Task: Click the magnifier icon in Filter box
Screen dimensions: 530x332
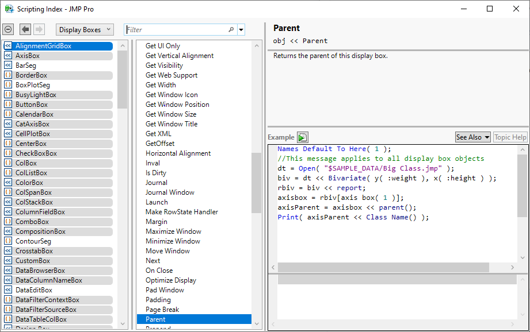Action: [231, 30]
